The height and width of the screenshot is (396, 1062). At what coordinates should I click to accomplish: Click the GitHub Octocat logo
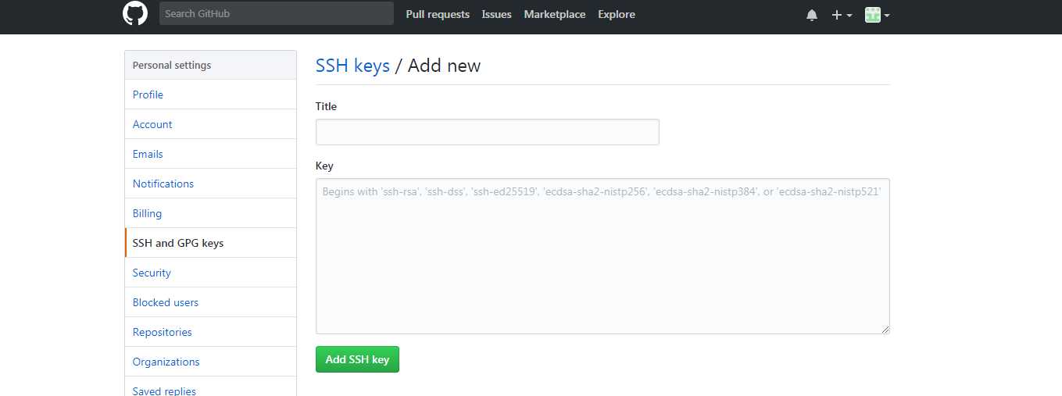[x=135, y=13]
